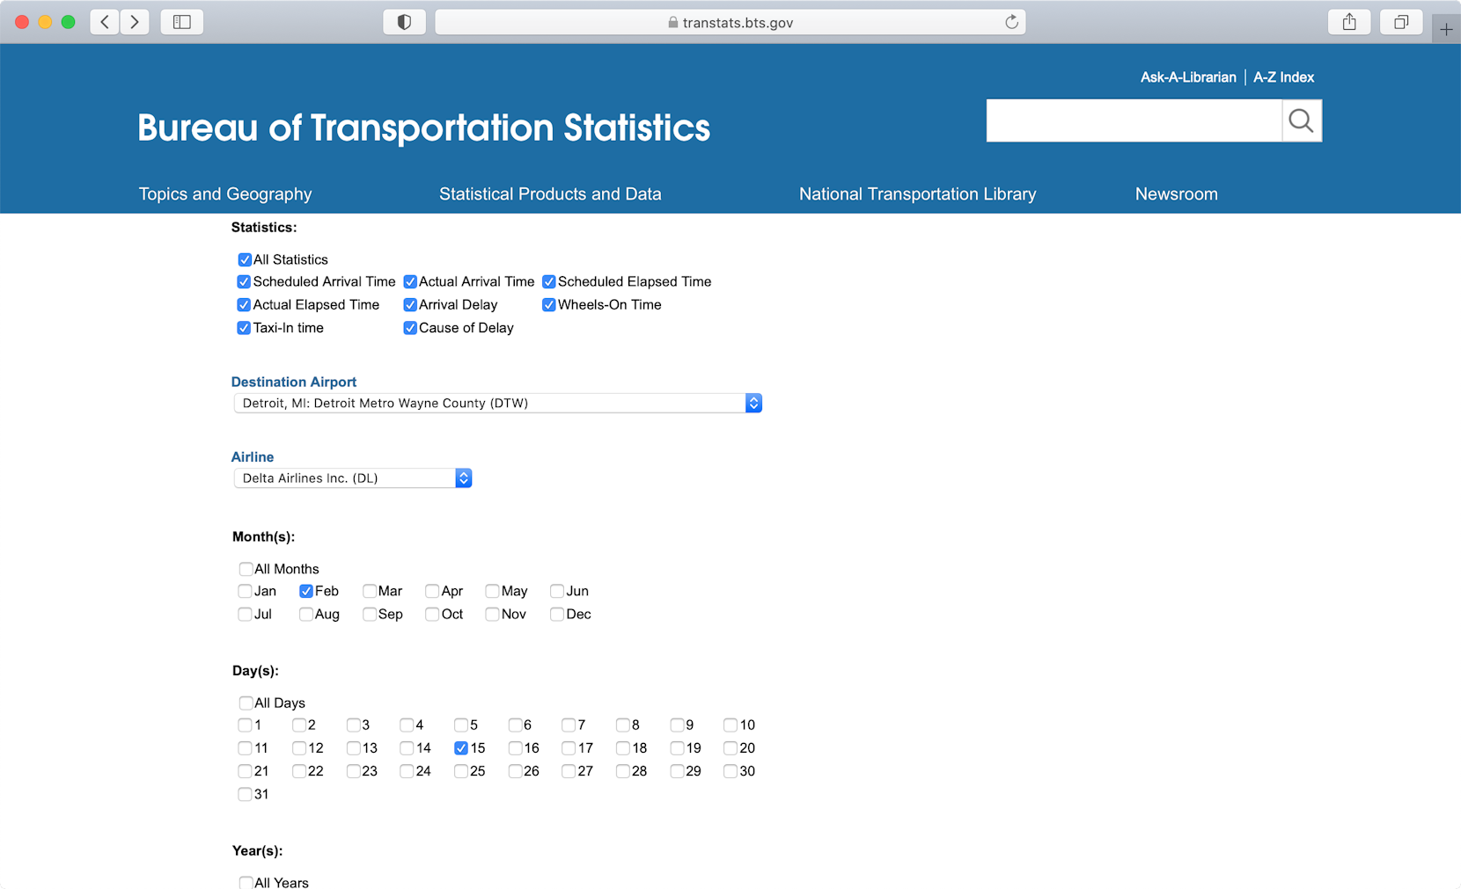1461x889 pixels.
Task: Click the Airline heading link
Action: pyautogui.click(x=253, y=457)
